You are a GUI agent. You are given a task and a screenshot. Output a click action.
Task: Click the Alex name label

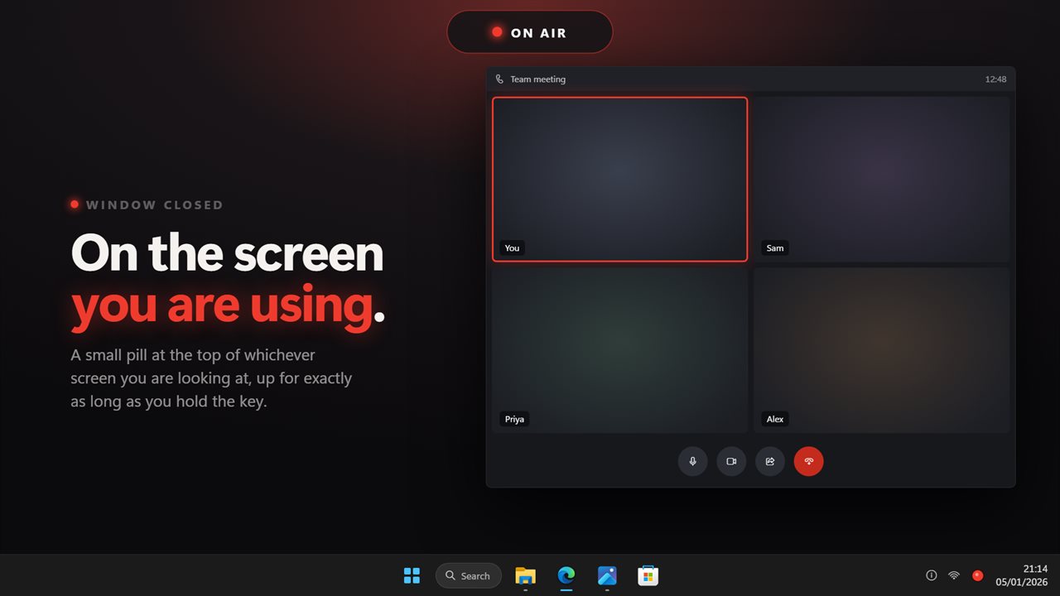click(x=775, y=419)
